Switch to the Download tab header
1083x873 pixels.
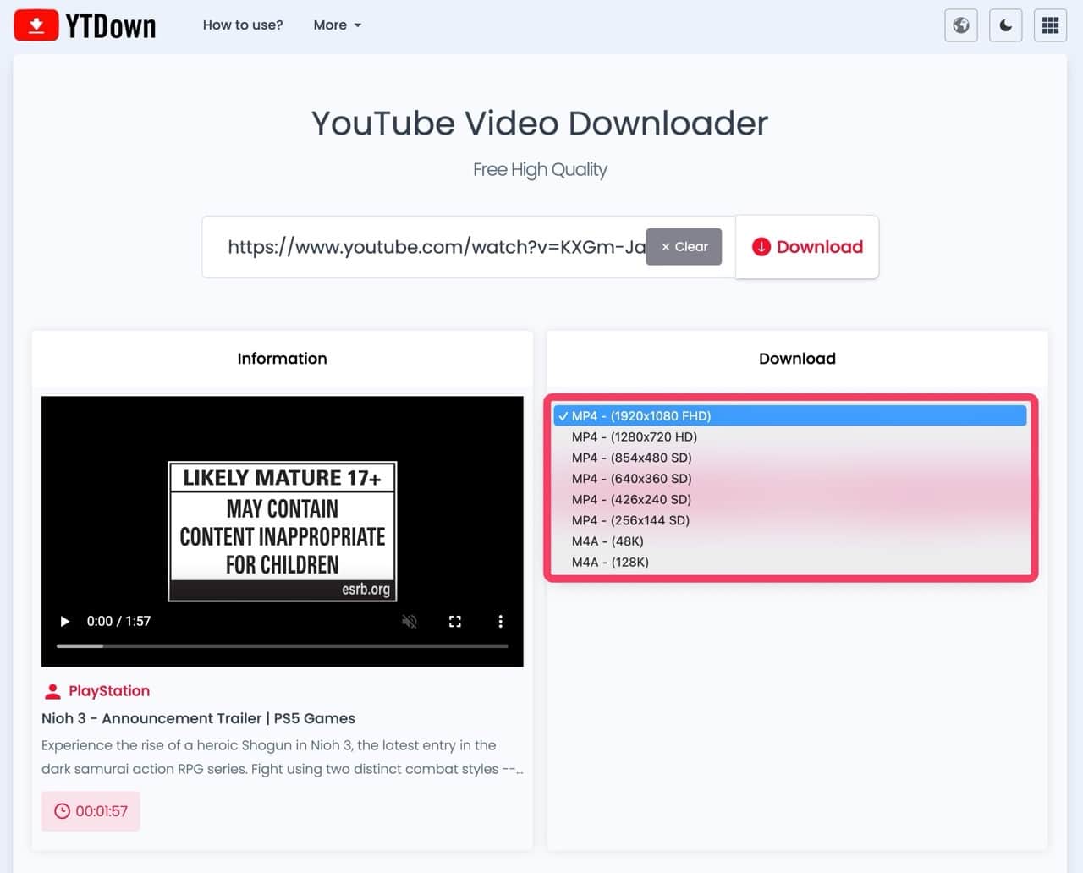click(797, 359)
